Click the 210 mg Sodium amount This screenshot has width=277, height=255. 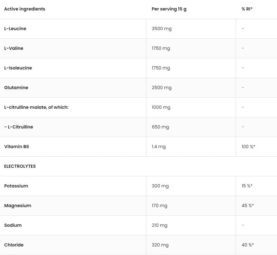click(x=159, y=225)
